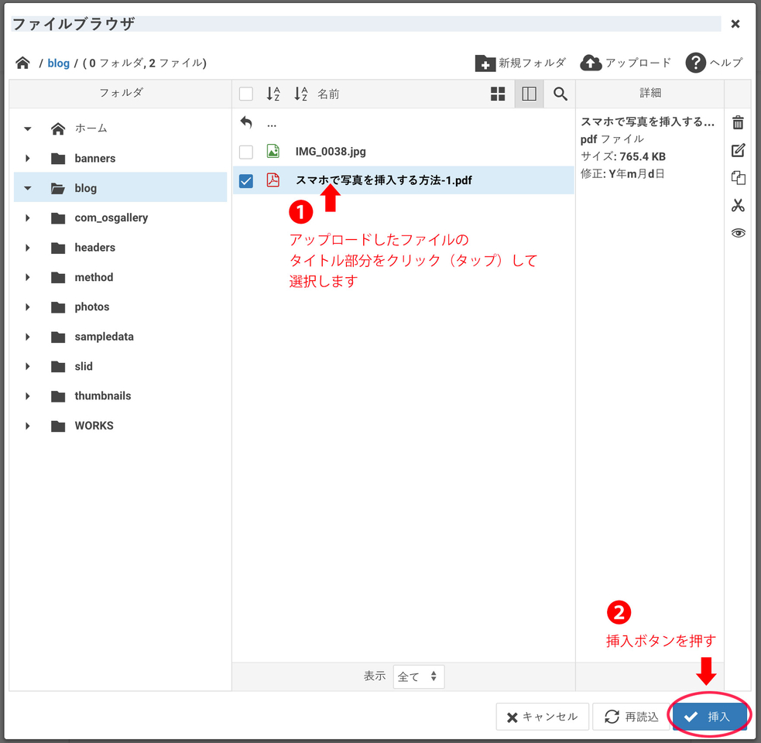Check the IMG_0038.jpg checkbox
The width and height of the screenshot is (761, 743).
246,152
